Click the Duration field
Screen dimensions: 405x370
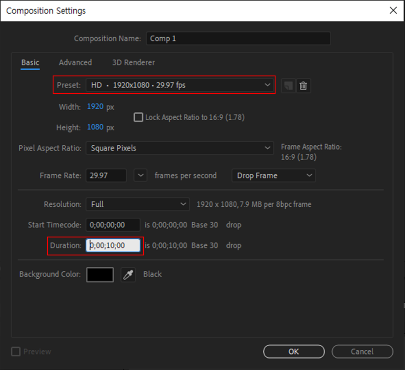pos(113,245)
